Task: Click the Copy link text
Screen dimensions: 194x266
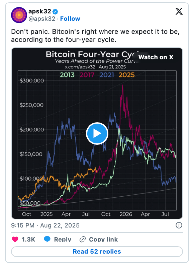Action: tap(103, 239)
